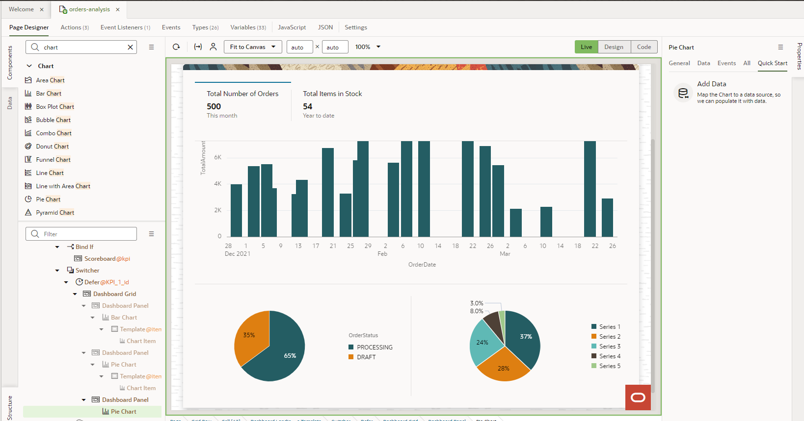Collapse the Switcher node
Image resolution: width=804 pixels, height=421 pixels.
coord(57,271)
